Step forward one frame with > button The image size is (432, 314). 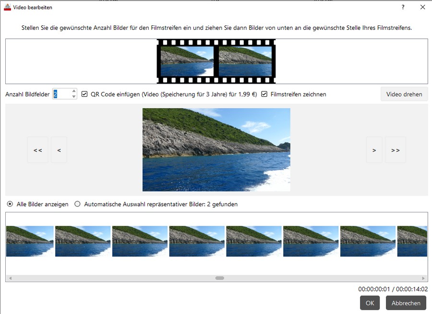coord(374,150)
